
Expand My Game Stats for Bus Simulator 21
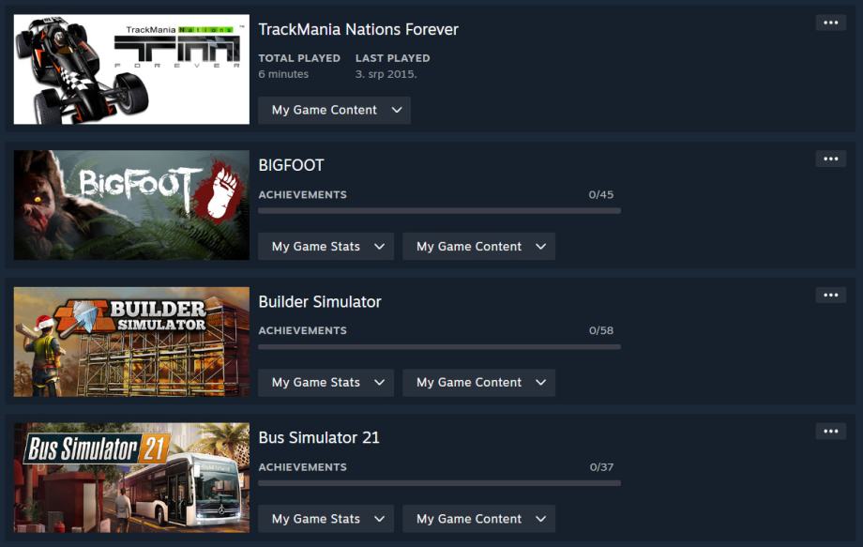pos(326,519)
